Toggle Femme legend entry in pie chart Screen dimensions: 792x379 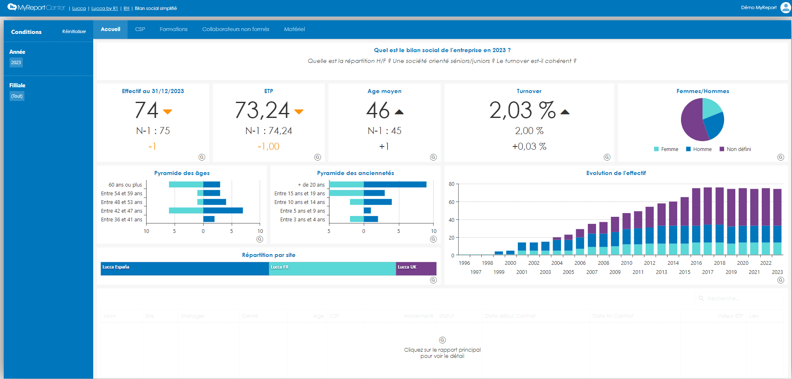click(666, 149)
